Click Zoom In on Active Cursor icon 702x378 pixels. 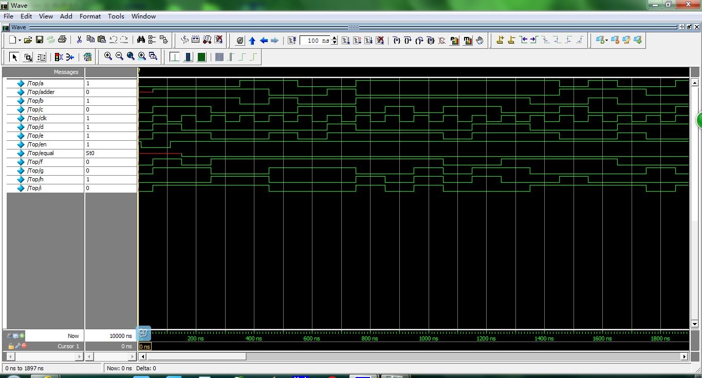tap(142, 56)
